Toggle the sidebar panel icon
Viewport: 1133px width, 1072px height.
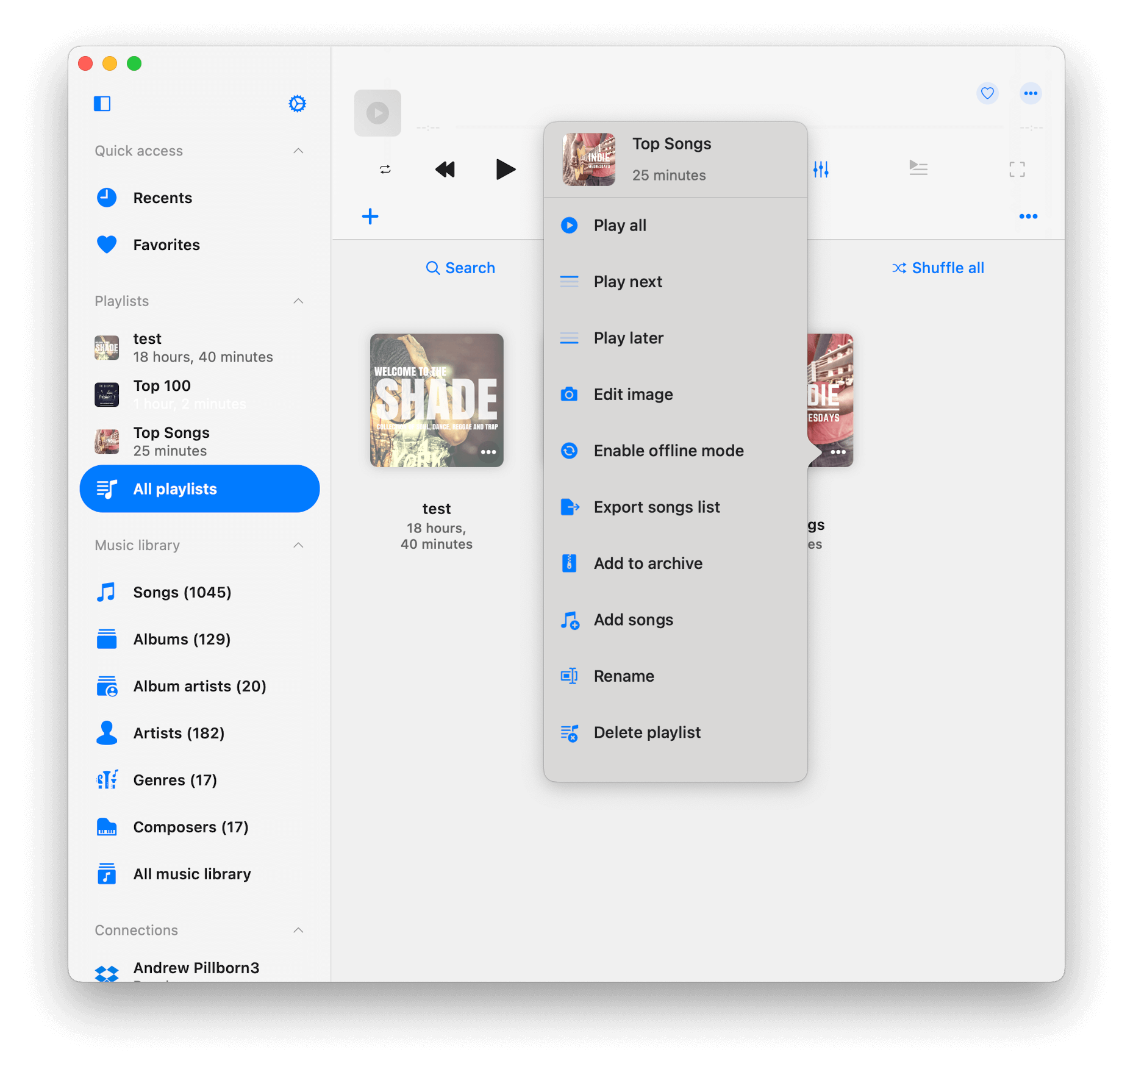point(102,104)
